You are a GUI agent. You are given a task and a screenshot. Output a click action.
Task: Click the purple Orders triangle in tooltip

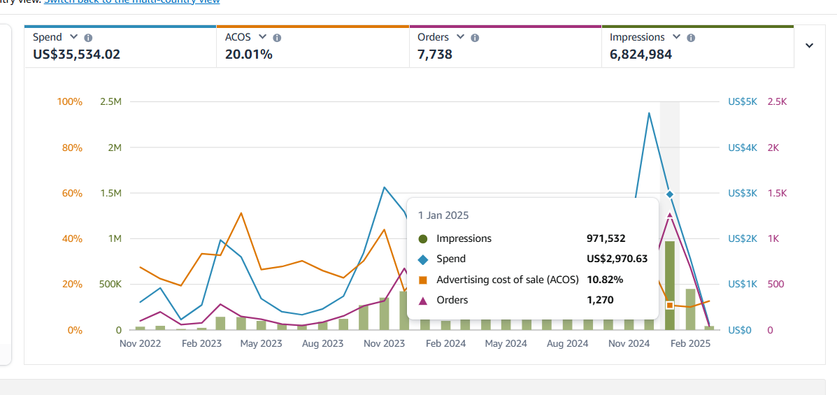423,301
